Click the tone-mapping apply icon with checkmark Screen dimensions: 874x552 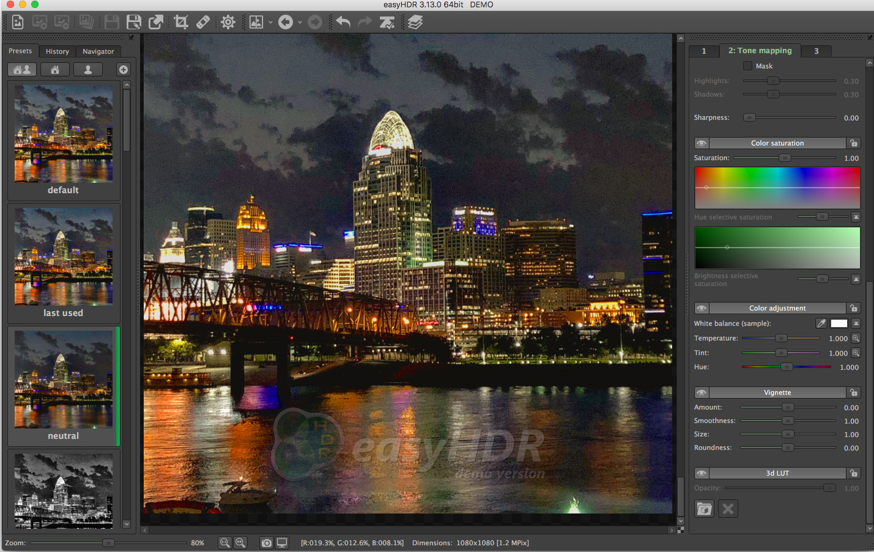(x=387, y=23)
